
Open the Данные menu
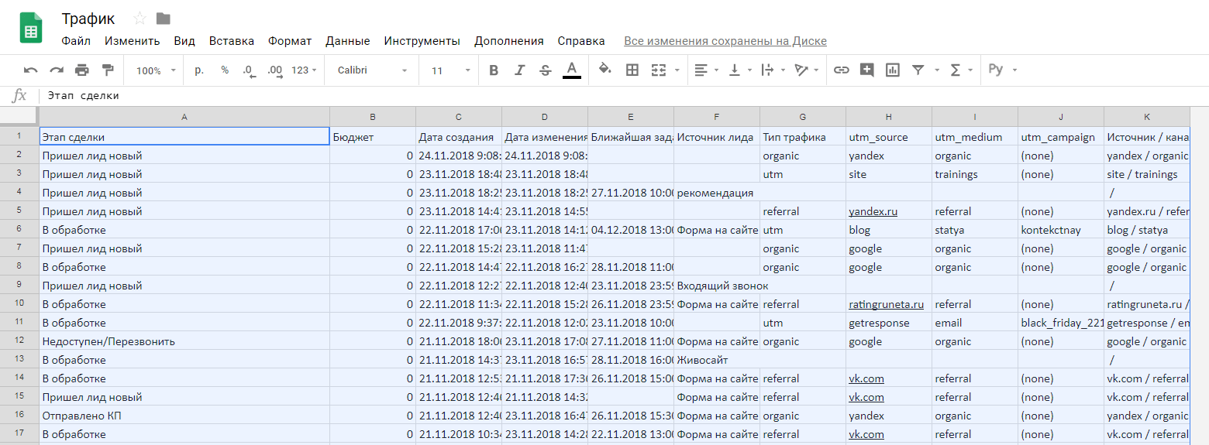(348, 41)
